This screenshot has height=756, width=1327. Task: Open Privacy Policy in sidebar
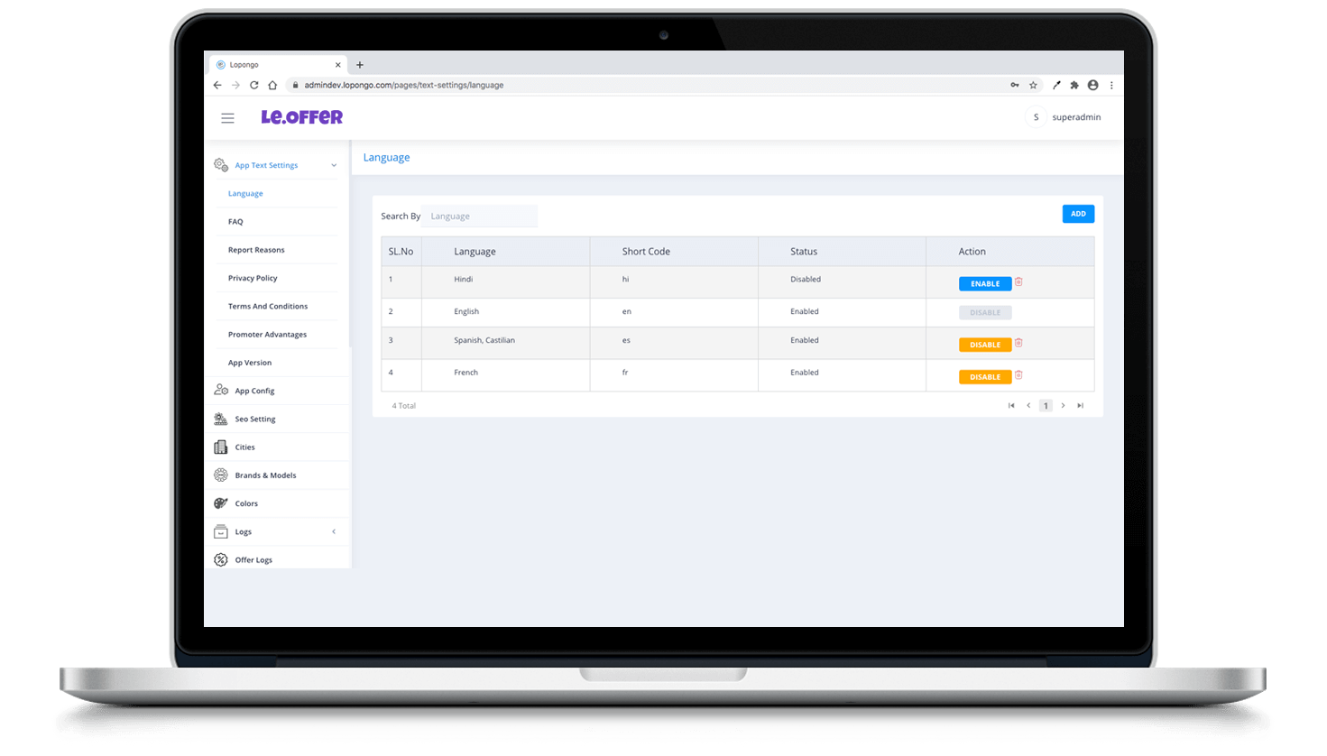click(x=253, y=278)
